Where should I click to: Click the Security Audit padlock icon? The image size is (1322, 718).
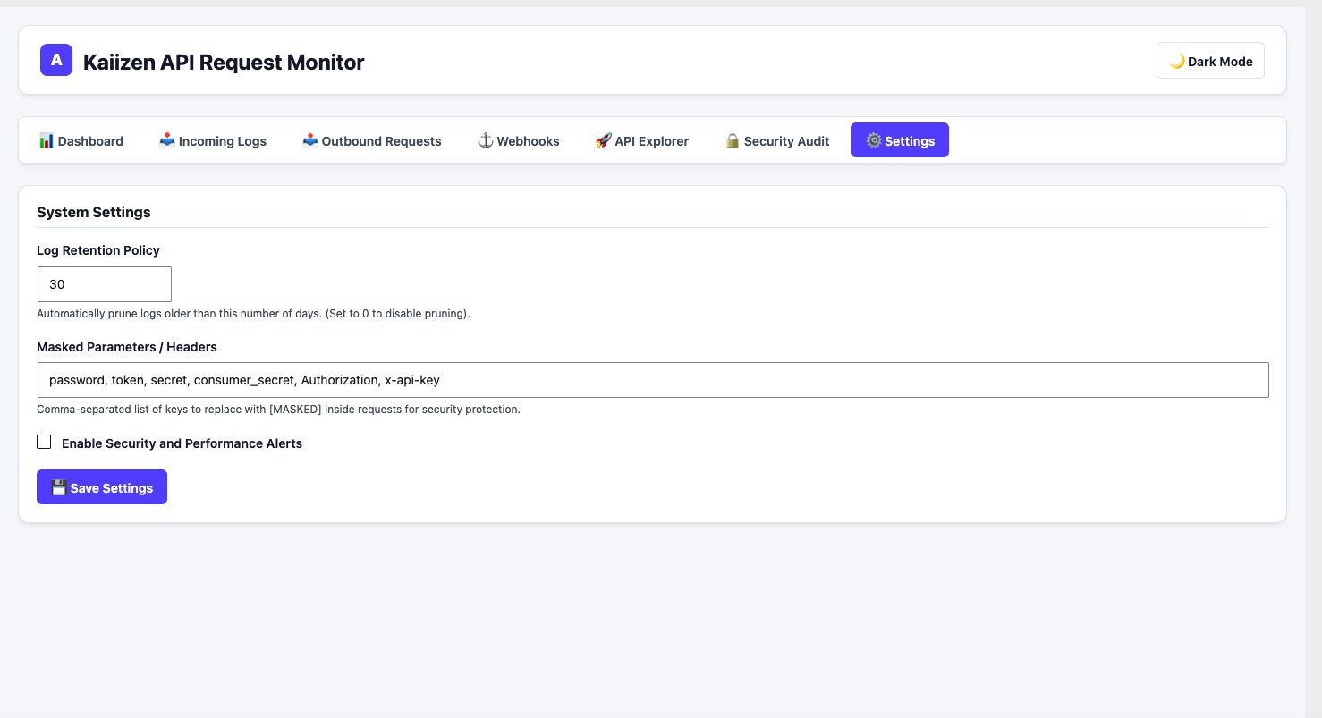[x=733, y=140]
